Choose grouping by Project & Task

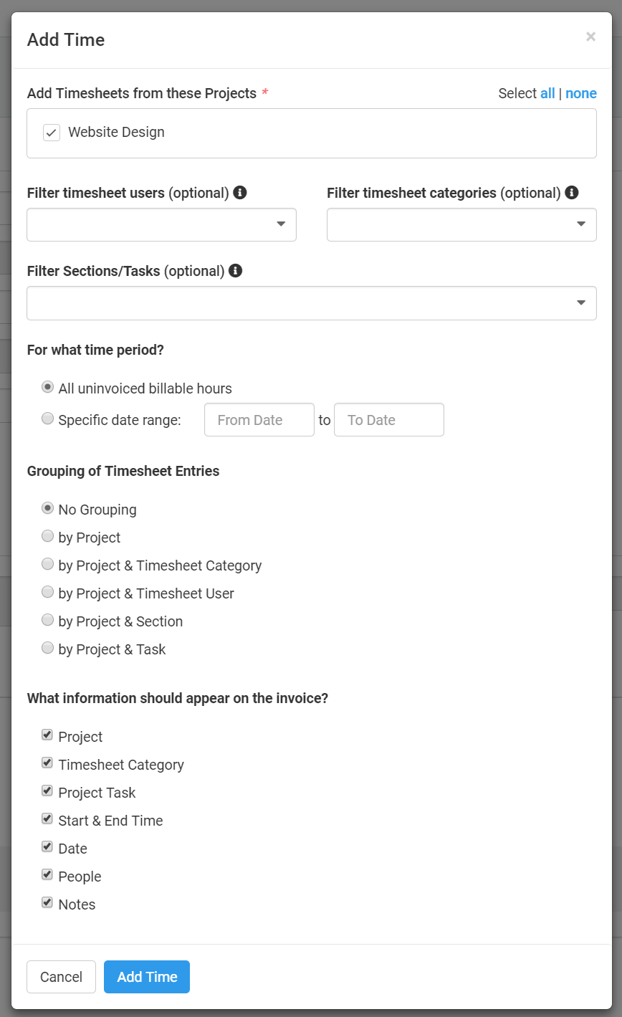click(47, 647)
